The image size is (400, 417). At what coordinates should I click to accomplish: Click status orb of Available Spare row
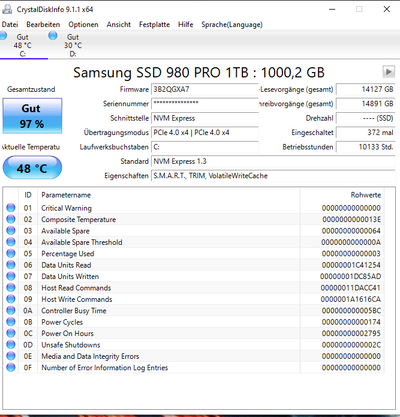tap(11, 230)
